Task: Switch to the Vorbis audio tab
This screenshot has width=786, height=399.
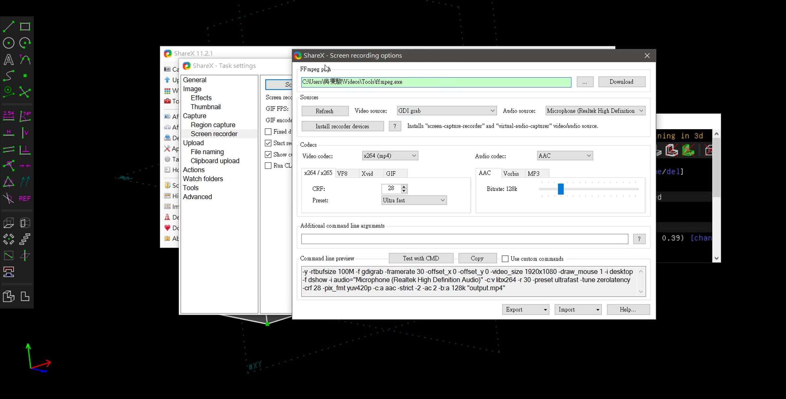Action: [x=511, y=174]
